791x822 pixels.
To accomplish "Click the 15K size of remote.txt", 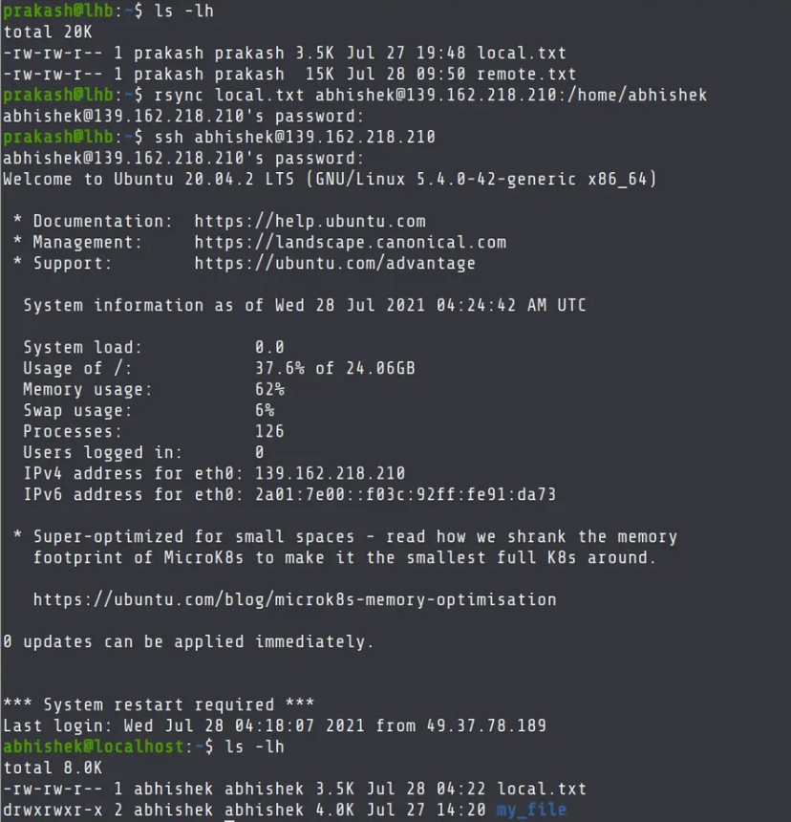I will [x=300, y=74].
